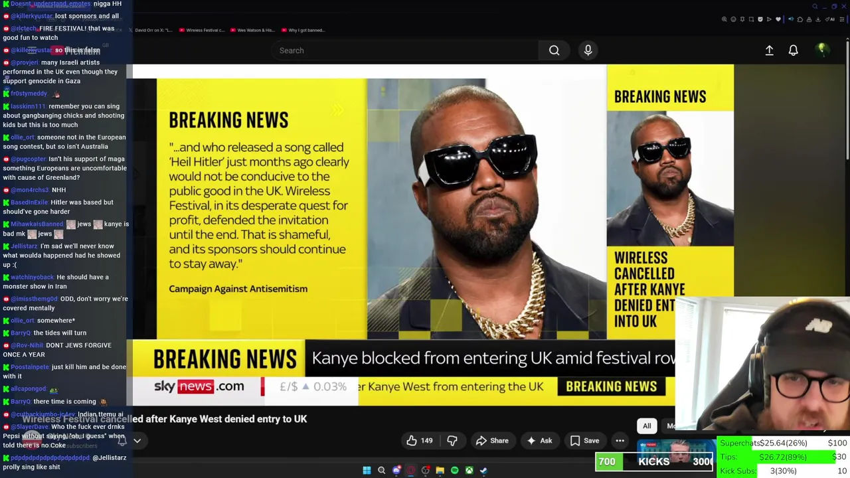
Task: Open the easy setup sliders menu icon
Action: (842, 19)
